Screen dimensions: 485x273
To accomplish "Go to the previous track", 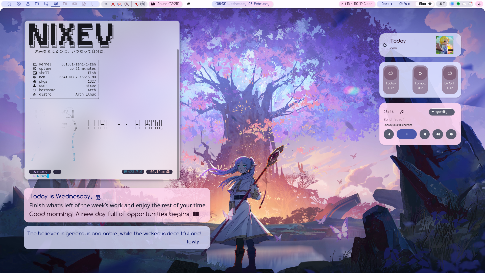I will [389, 134].
